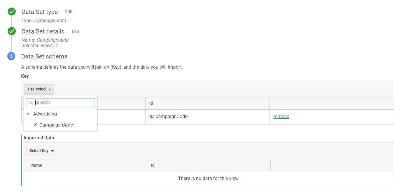Collapse the Advertising category

[x=28, y=114]
